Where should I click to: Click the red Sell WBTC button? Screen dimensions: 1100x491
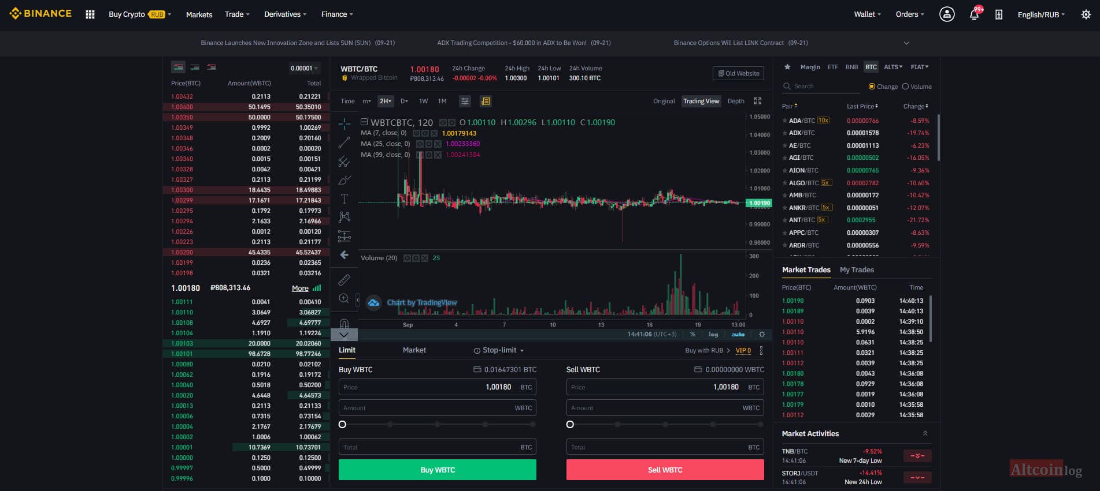tap(665, 470)
